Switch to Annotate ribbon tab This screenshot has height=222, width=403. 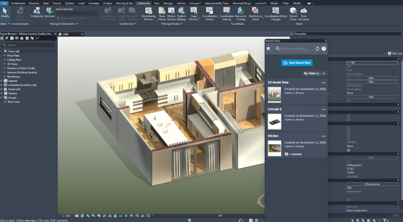coord(94,3)
